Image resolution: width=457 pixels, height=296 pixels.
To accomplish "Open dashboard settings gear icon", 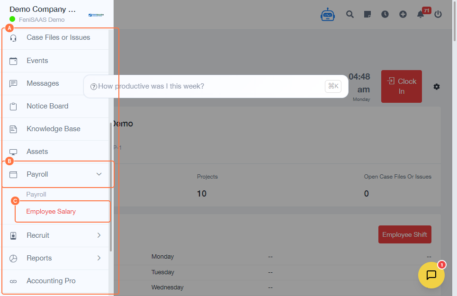I will (437, 87).
